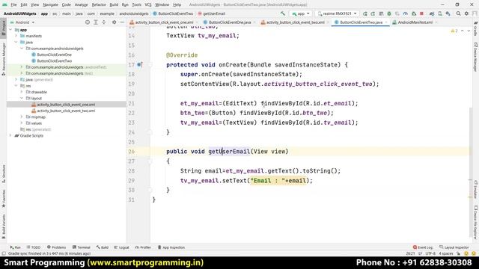
Task: Expand the manifests folder
Action: click(16, 36)
